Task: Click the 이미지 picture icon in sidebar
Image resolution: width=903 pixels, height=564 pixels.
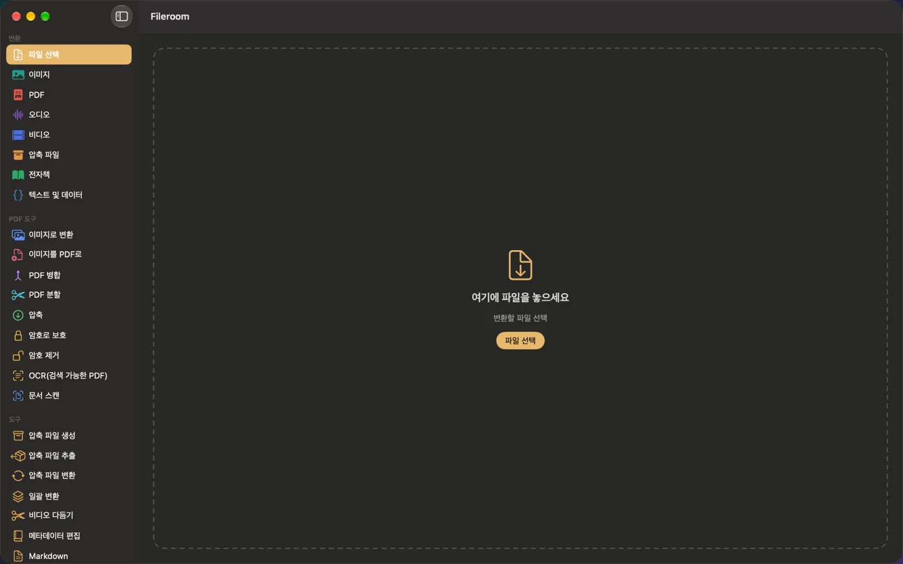Action: [x=18, y=75]
